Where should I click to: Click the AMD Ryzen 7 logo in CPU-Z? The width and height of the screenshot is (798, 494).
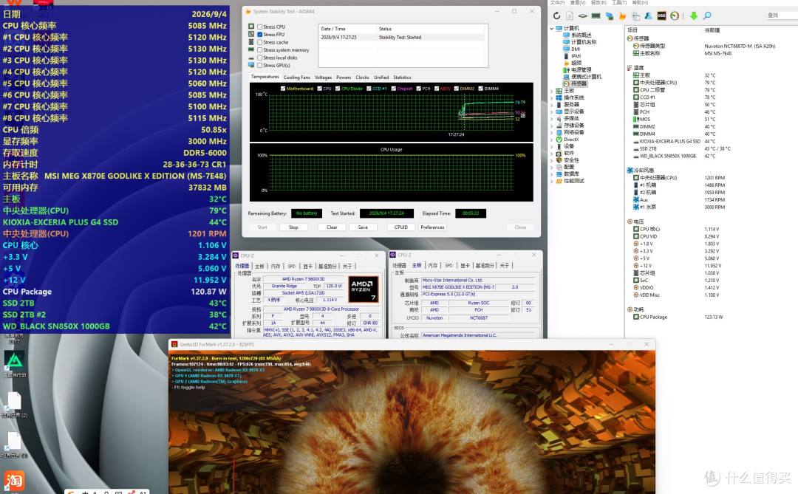364,289
